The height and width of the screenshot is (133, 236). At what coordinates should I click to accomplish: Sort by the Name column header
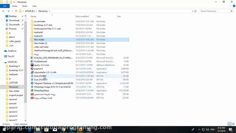33,16
